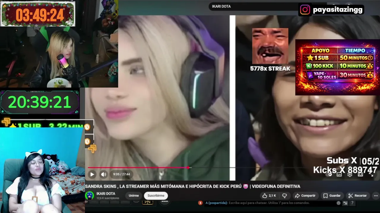Screen dimensions: 380x213
Task: Clip the video with Recortar
Action: (x=357, y=196)
